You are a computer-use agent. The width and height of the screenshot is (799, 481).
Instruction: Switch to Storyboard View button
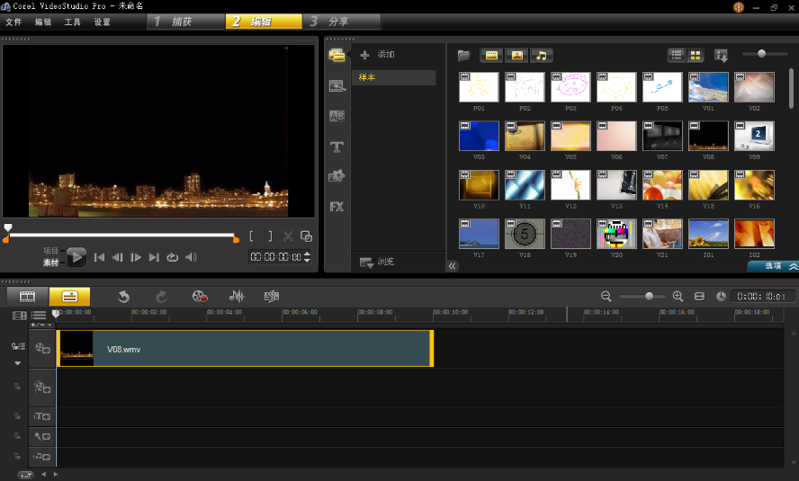pyautogui.click(x=27, y=296)
